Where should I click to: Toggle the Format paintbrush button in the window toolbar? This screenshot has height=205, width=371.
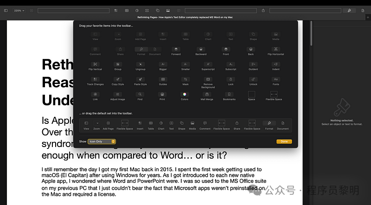click(x=349, y=11)
